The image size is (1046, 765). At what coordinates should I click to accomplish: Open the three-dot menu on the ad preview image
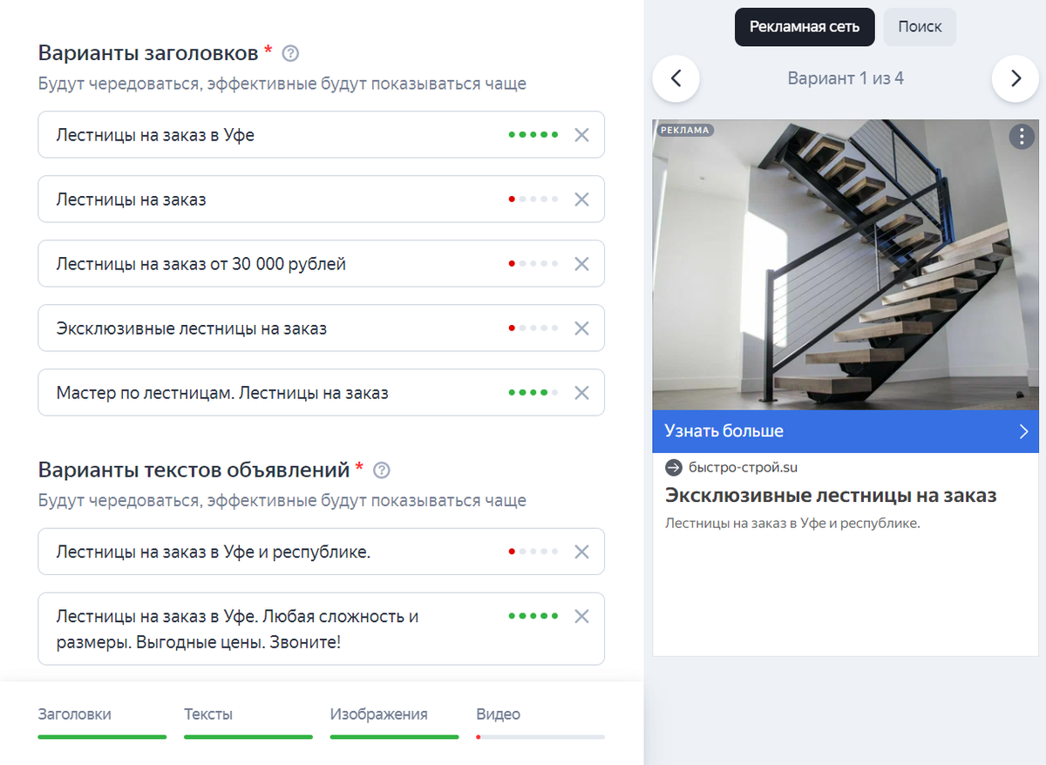(x=1022, y=137)
